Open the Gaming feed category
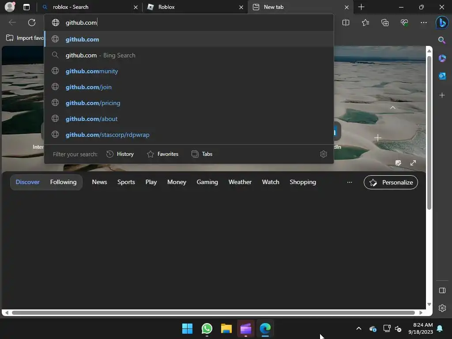Screen dimensions: 452x339 [207, 182]
